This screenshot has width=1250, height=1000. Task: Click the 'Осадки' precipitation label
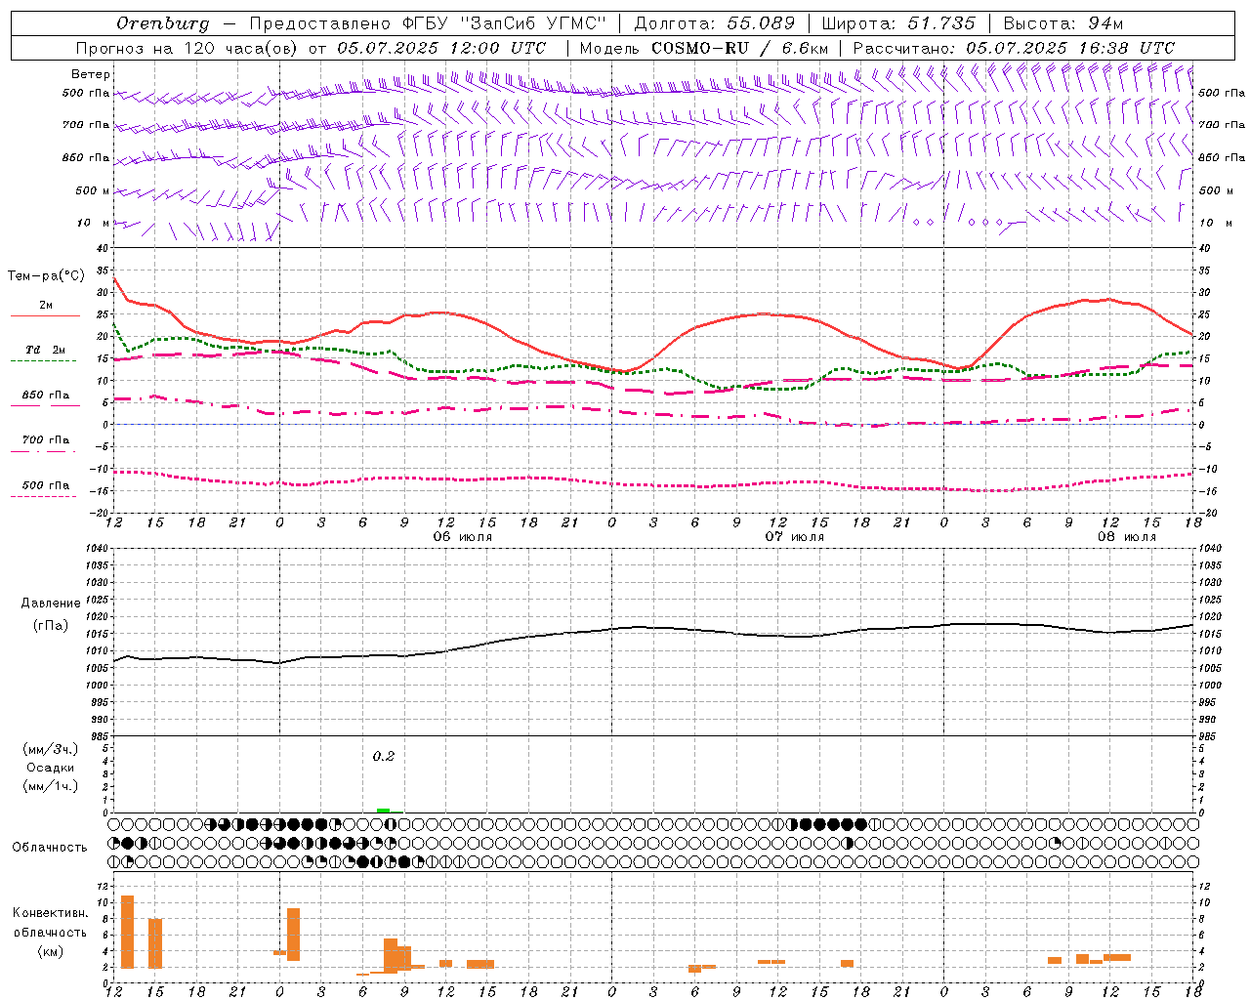tap(51, 768)
